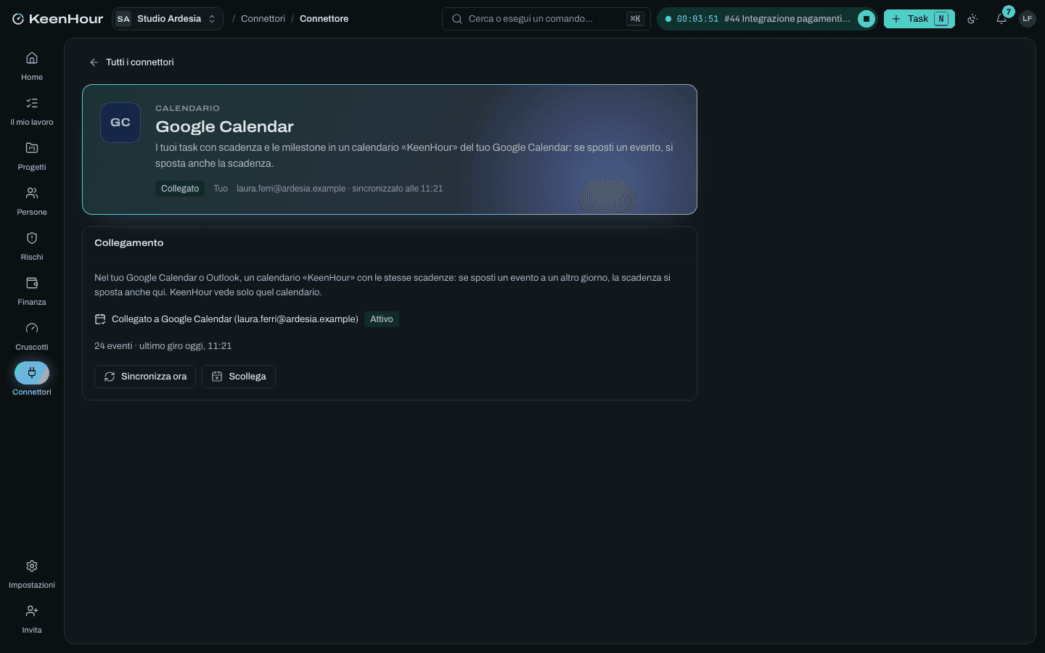The image size is (1045, 653).
Task: Click the Connettore breadcrumb item
Action: (x=324, y=19)
